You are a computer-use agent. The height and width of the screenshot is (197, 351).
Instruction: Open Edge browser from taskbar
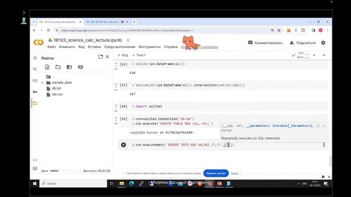[x=132, y=184]
